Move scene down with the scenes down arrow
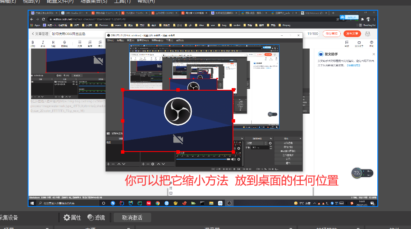411x229 pixels. tap(124, 164)
